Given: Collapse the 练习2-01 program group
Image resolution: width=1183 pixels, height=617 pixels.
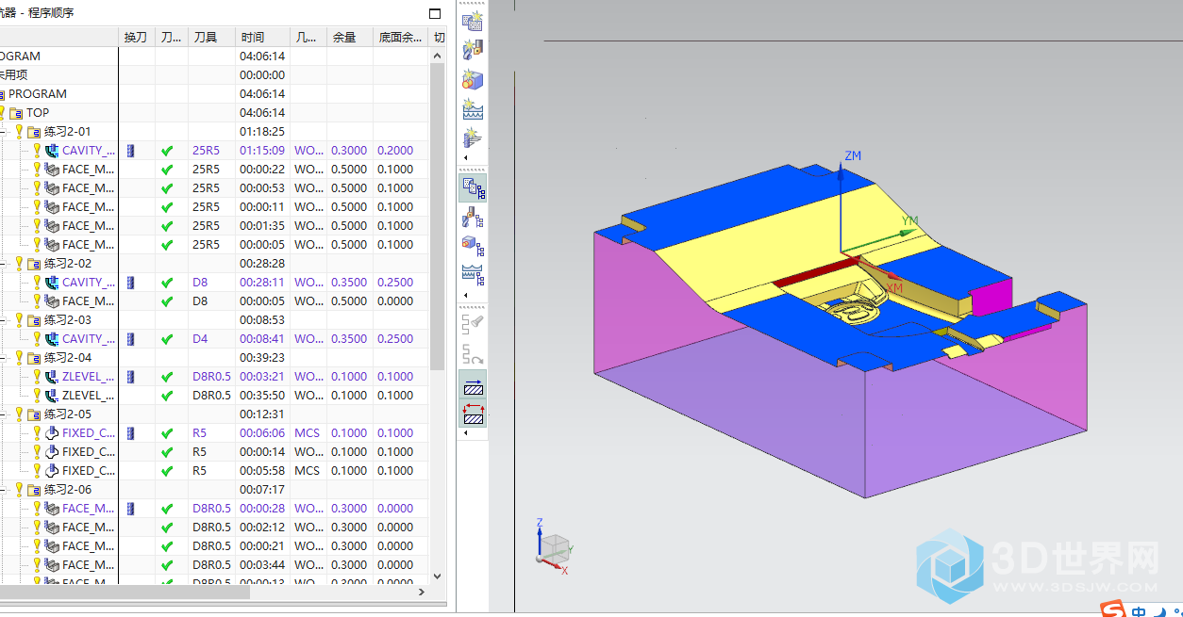Looking at the screenshot, I should click(3, 131).
